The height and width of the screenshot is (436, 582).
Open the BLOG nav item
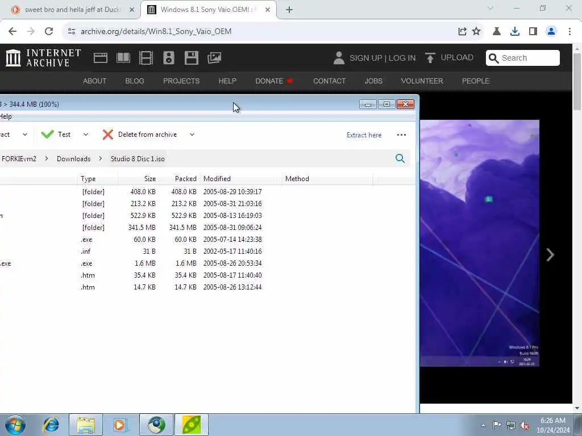(134, 81)
